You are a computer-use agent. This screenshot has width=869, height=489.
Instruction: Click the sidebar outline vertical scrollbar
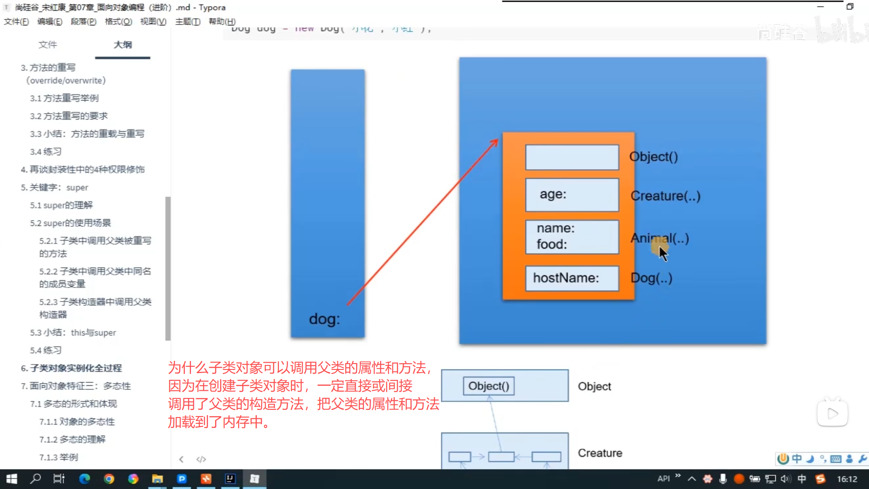pyautogui.click(x=168, y=268)
